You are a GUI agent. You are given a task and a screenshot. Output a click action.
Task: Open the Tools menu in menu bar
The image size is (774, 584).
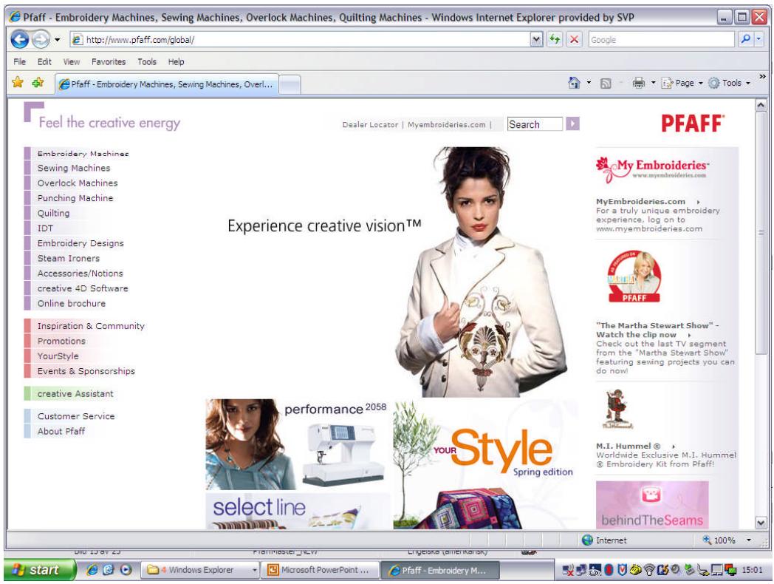(x=147, y=62)
